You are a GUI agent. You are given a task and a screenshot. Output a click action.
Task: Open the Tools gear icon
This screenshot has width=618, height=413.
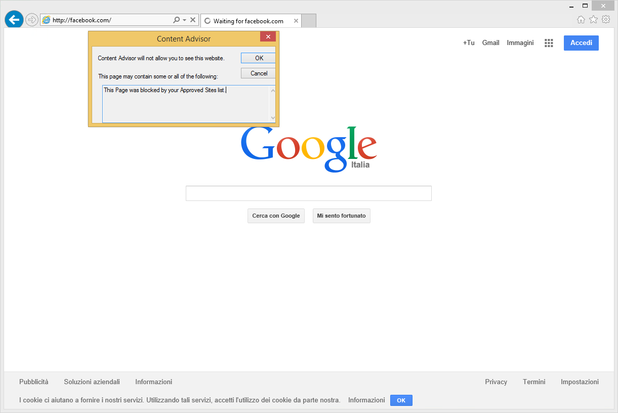pos(606,19)
